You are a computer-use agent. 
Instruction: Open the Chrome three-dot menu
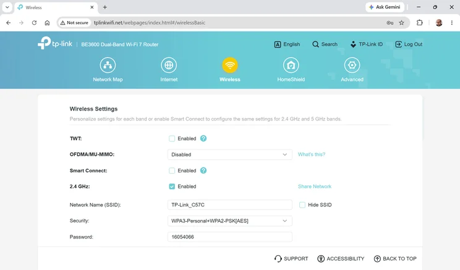pos(452,23)
